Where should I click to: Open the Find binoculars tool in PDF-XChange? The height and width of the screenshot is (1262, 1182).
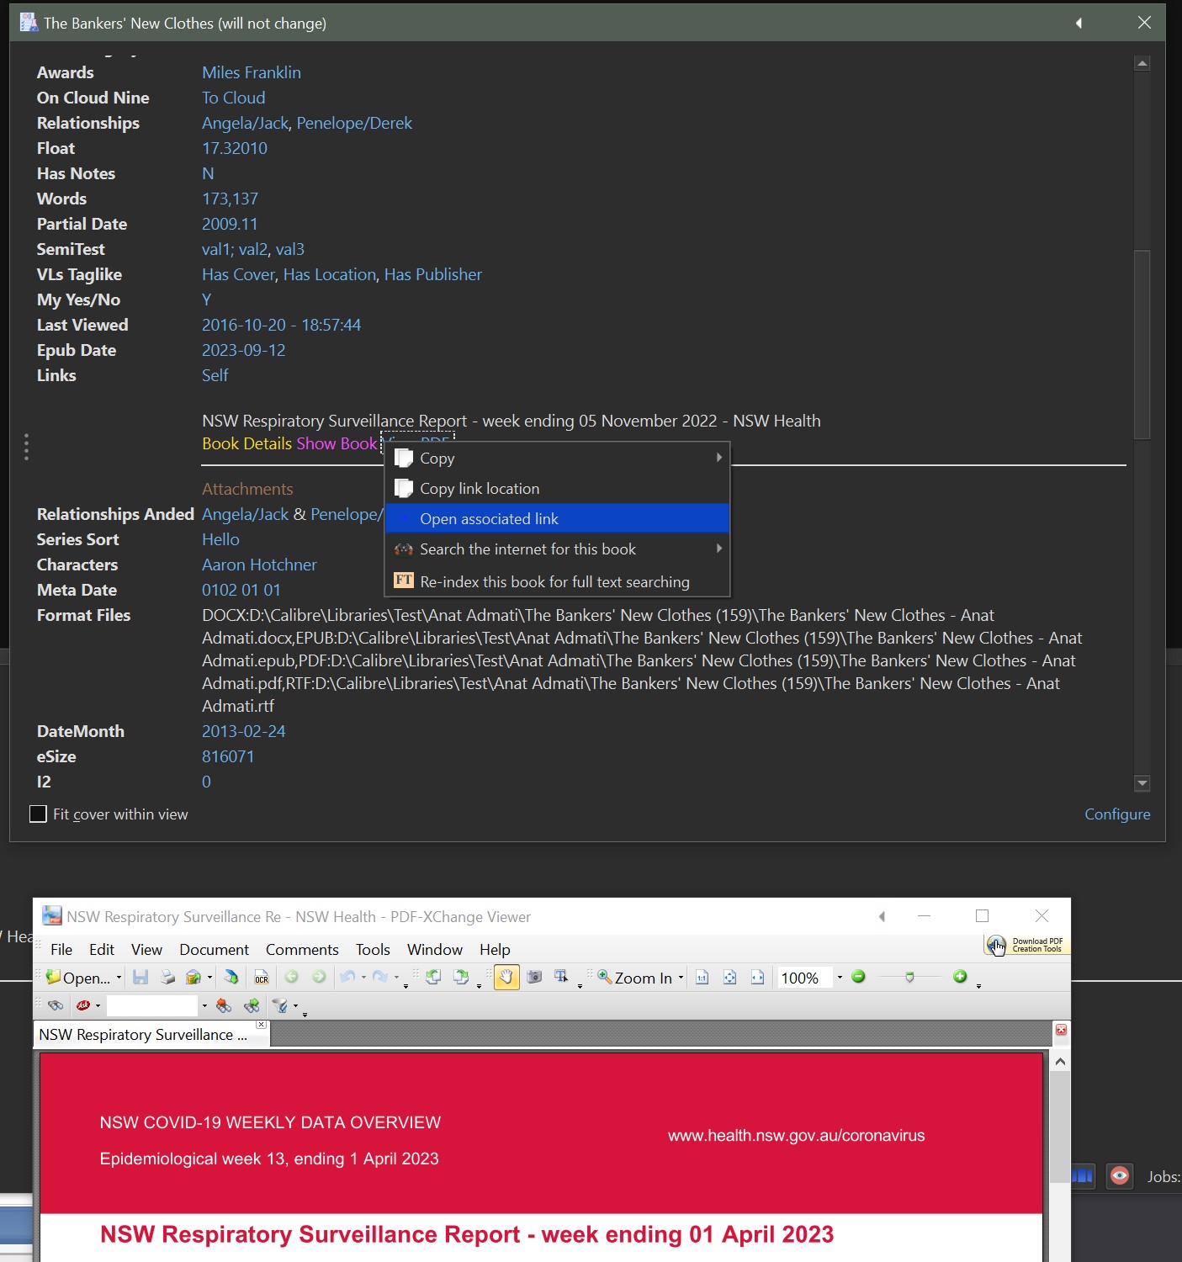(x=56, y=1005)
